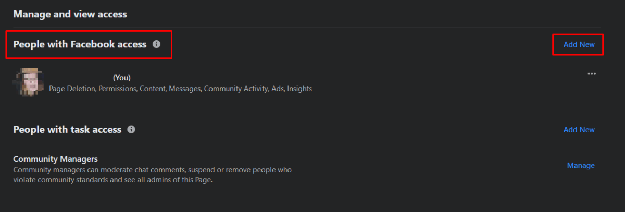The width and height of the screenshot is (625, 212).
Task: Click Insights in the access list
Action: click(x=299, y=89)
